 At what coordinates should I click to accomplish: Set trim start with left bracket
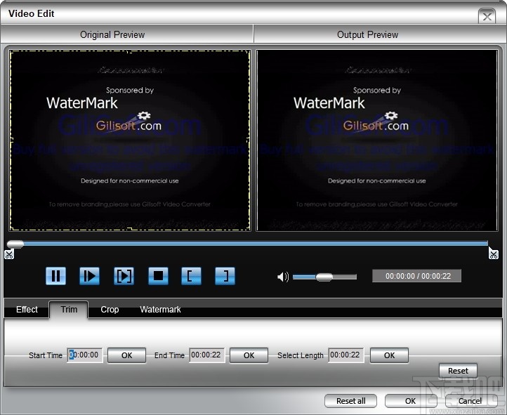point(191,276)
